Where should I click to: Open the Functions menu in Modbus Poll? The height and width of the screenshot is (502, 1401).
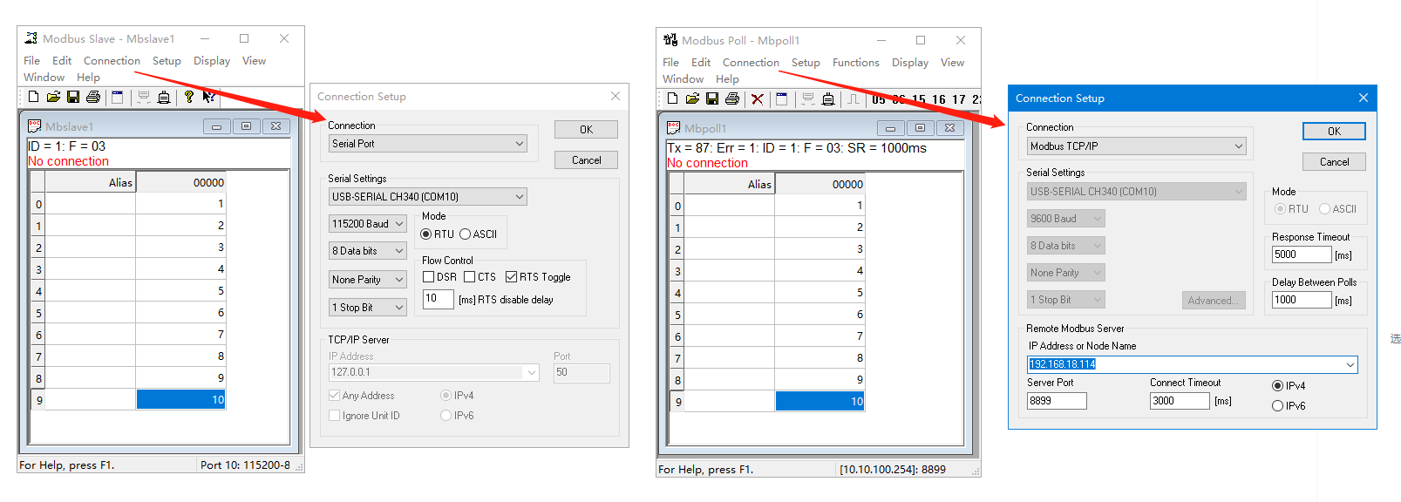point(855,63)
